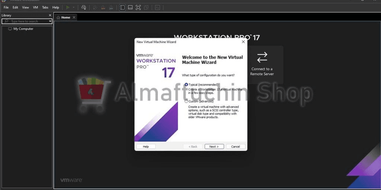This screenshot has height=190, width=381.
Task: Toggle the Library sidebar view icon
Action: [122, 7]
